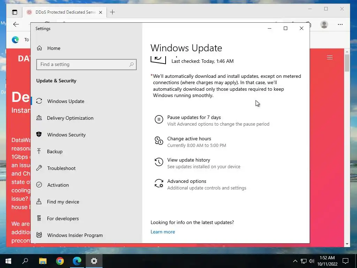Click the Troubleshoot wrench icon
The image size is (357, 268).
point(39,168)
